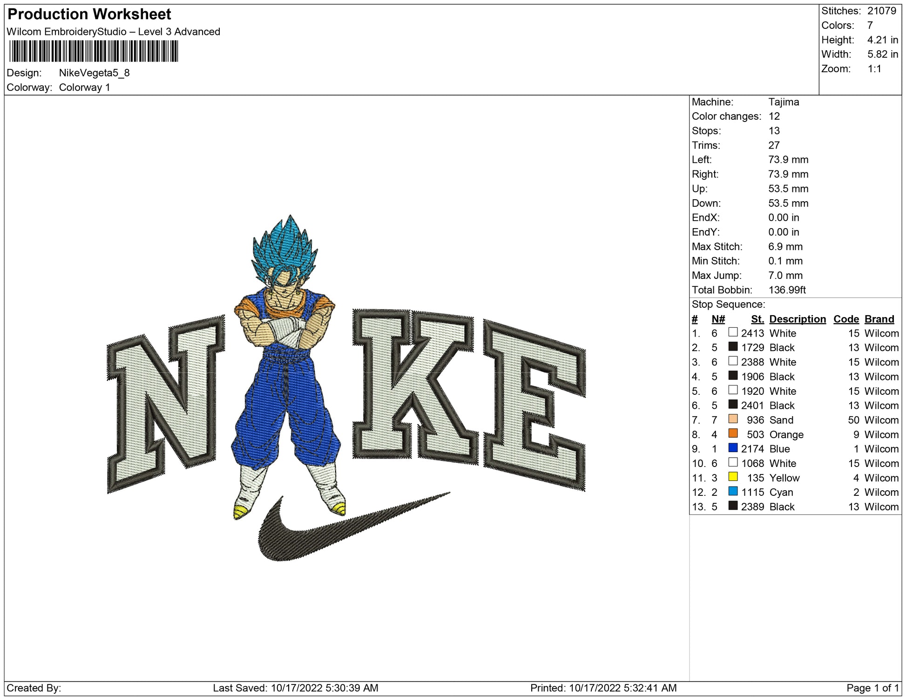Click the Orange color swatch in row 8

tap(733, 433)
